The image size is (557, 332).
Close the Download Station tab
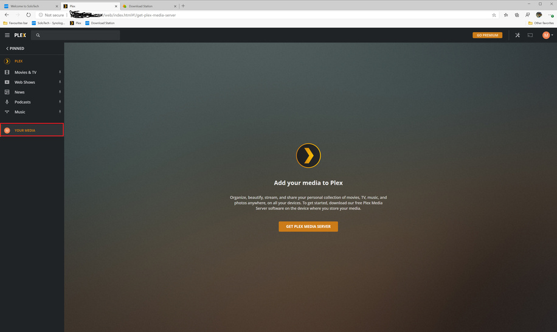[175, 6]
